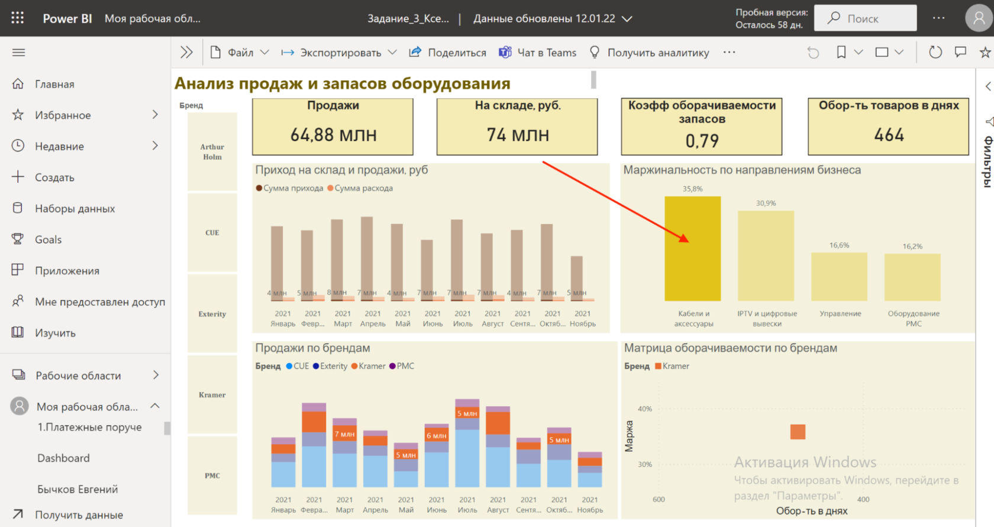Viewport: 994px width, 527px height.
Task: Click the Kramer orange scatter point
Action: coord(798,432)
